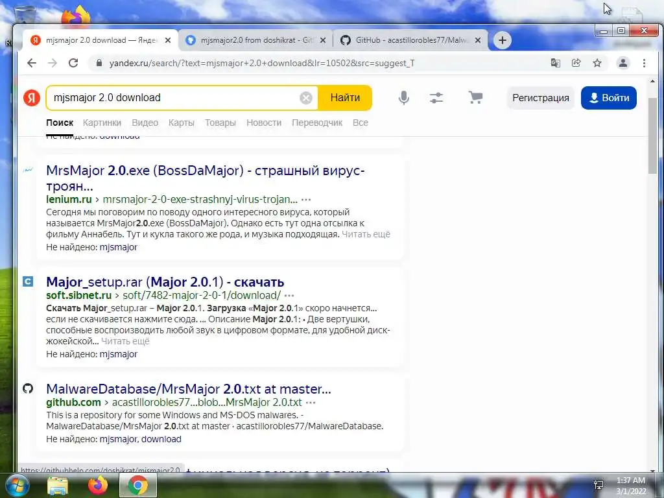Screen dimensions: 664x498
Task: Click the page vertical scrollbar thumb
Action: pyautogui.click(x=652, y=136)
